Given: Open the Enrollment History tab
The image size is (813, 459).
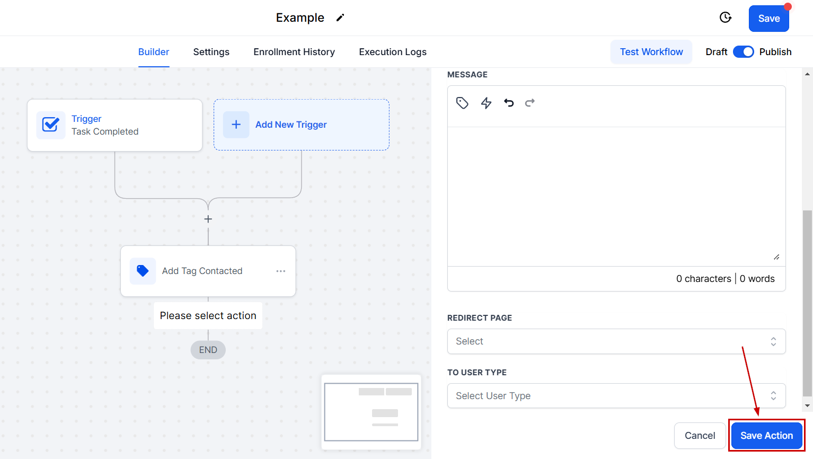Looking at the screenshot, I should (x=294, y=52).
